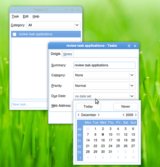
Task: Close the review task applications dialog
Action: point(135,46)
